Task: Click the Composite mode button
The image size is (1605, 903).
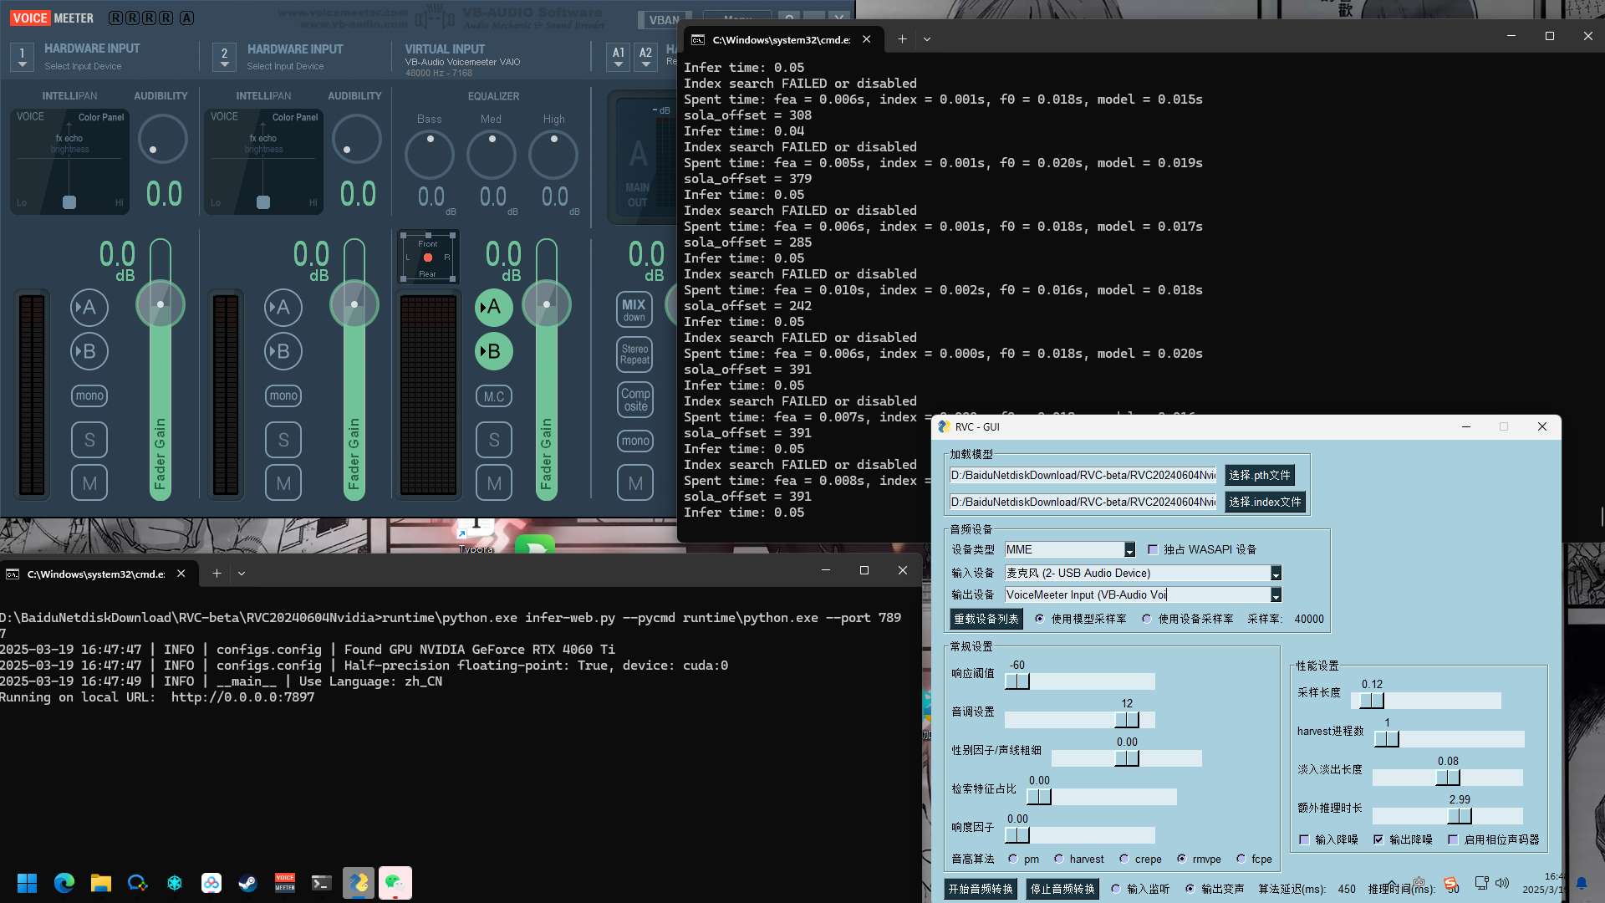Action: (x=635, y=400)
